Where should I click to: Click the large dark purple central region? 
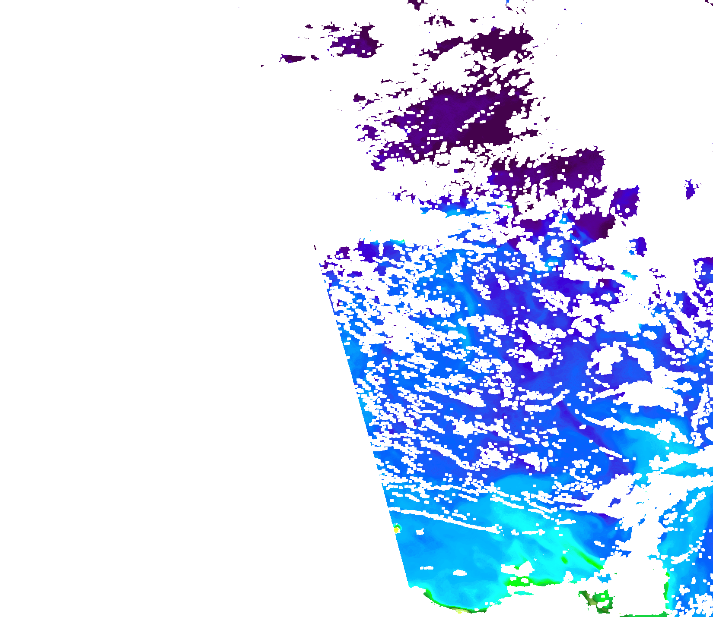tap(458, 116)
